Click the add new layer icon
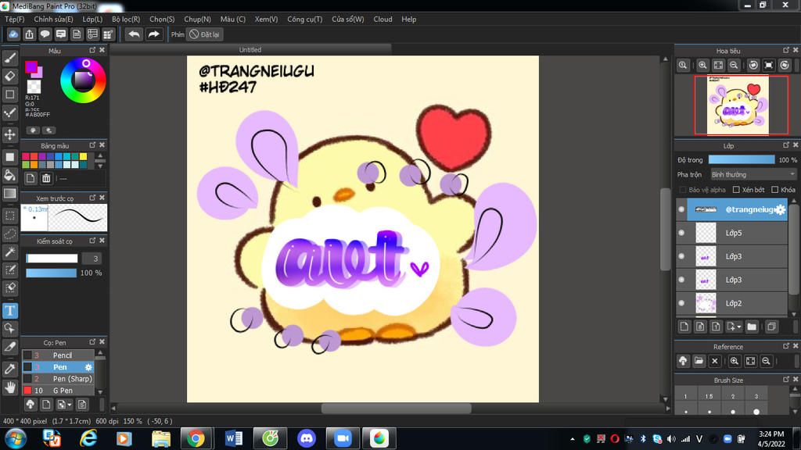 [684, 327]
